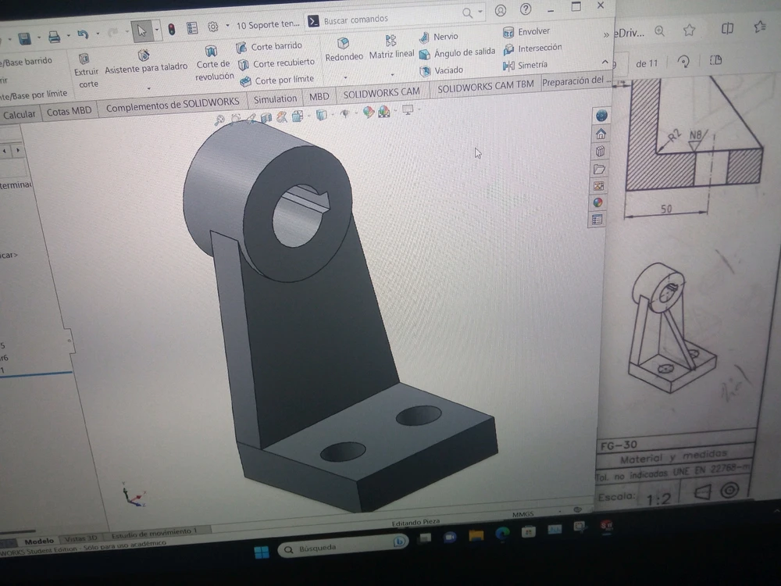This screenshot has width=781, height=586.
Task: Open the settings gear dropdown arrow
Action: 227,27
